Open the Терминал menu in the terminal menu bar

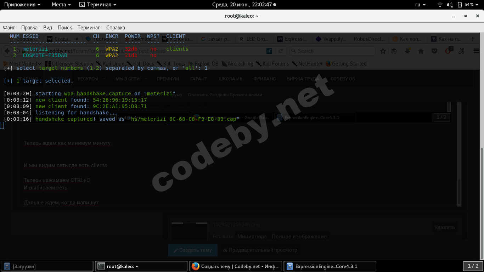tap(89, 27)
